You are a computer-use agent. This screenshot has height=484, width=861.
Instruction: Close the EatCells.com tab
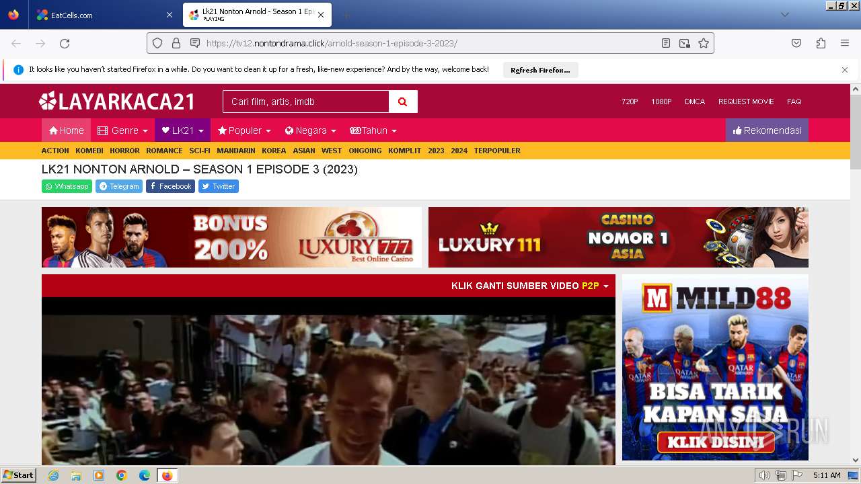click(169, 15)
